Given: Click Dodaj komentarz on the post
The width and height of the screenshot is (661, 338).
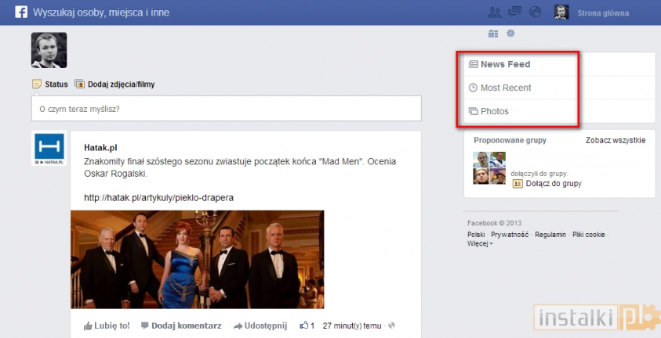Looking at the screenshot, I should point(181,325).
